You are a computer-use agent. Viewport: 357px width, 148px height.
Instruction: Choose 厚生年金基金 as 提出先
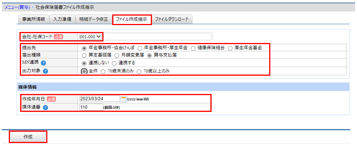pyautogui.click(x=230, y=48)
